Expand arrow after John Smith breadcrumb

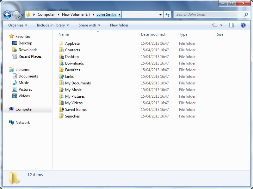tap(120, 14)
